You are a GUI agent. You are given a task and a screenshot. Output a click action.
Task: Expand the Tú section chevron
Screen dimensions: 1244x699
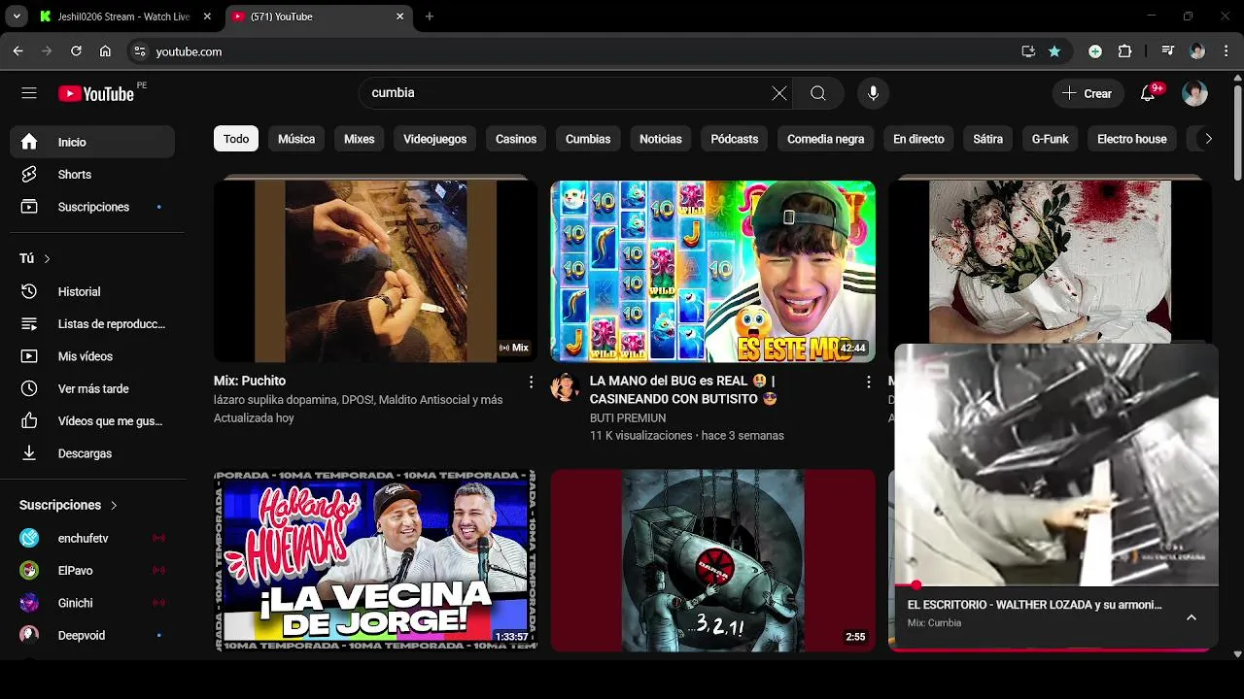pos(47,258)
